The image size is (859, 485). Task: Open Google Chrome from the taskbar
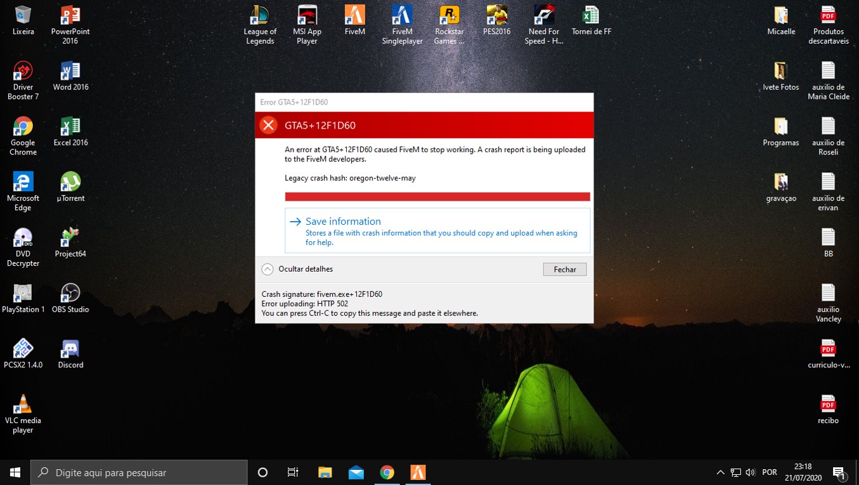coord(387,472)
